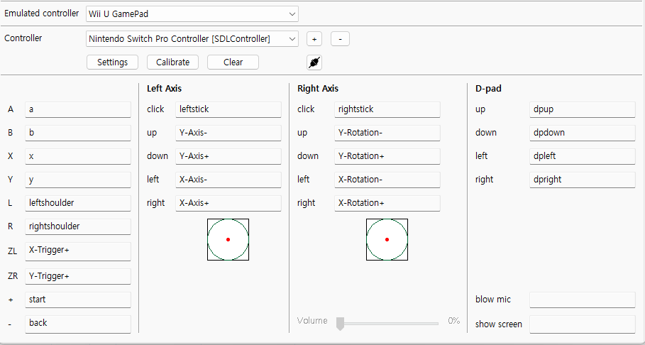This screenshot has height=345, width=645.
Task: Select the leftstick click field
Action: pyautogui.click(x=228, y=109)
